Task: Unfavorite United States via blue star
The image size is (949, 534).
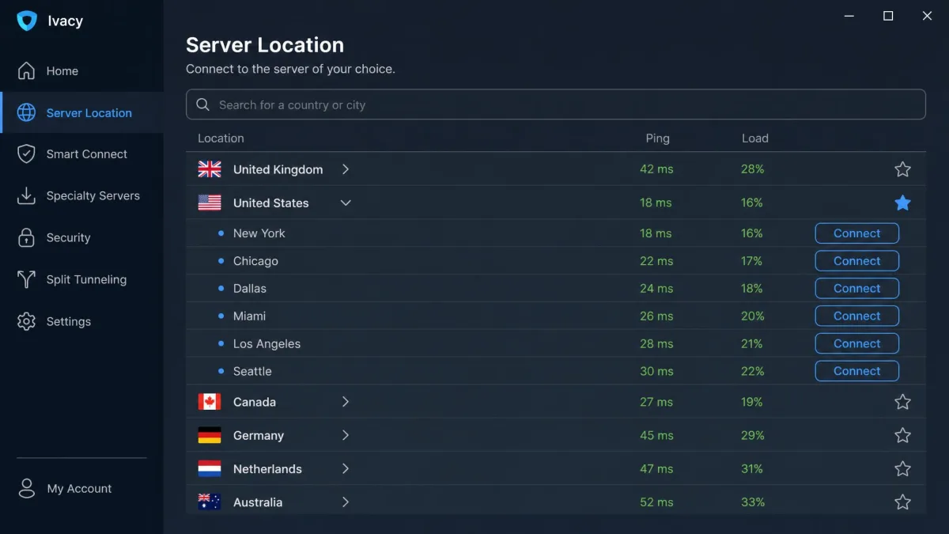Action: click(902, 203)
